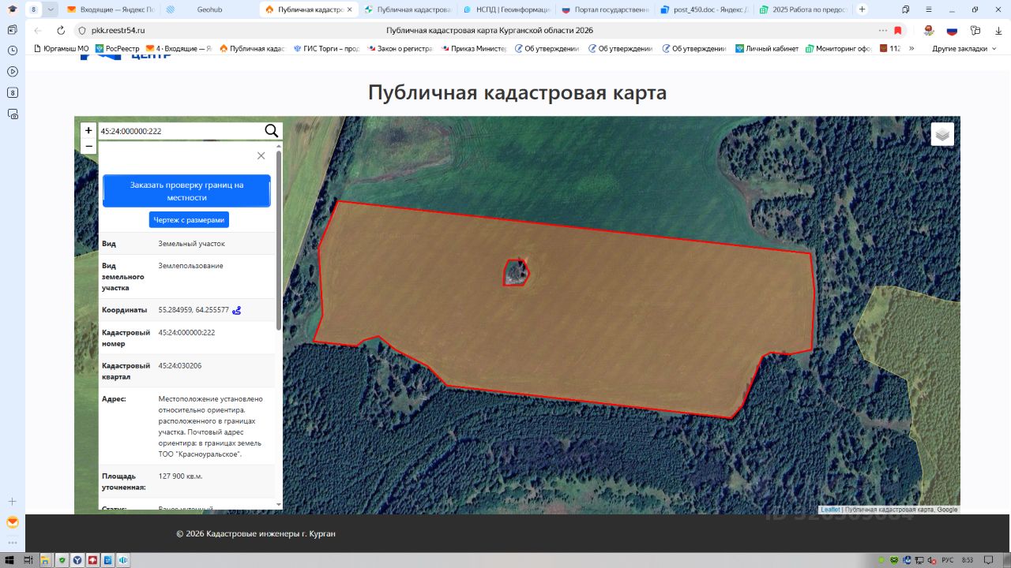The width and height of the screenshot is (1011, 568).
Task: Open Личный кабинет bookmark
Action: point(767,48)
